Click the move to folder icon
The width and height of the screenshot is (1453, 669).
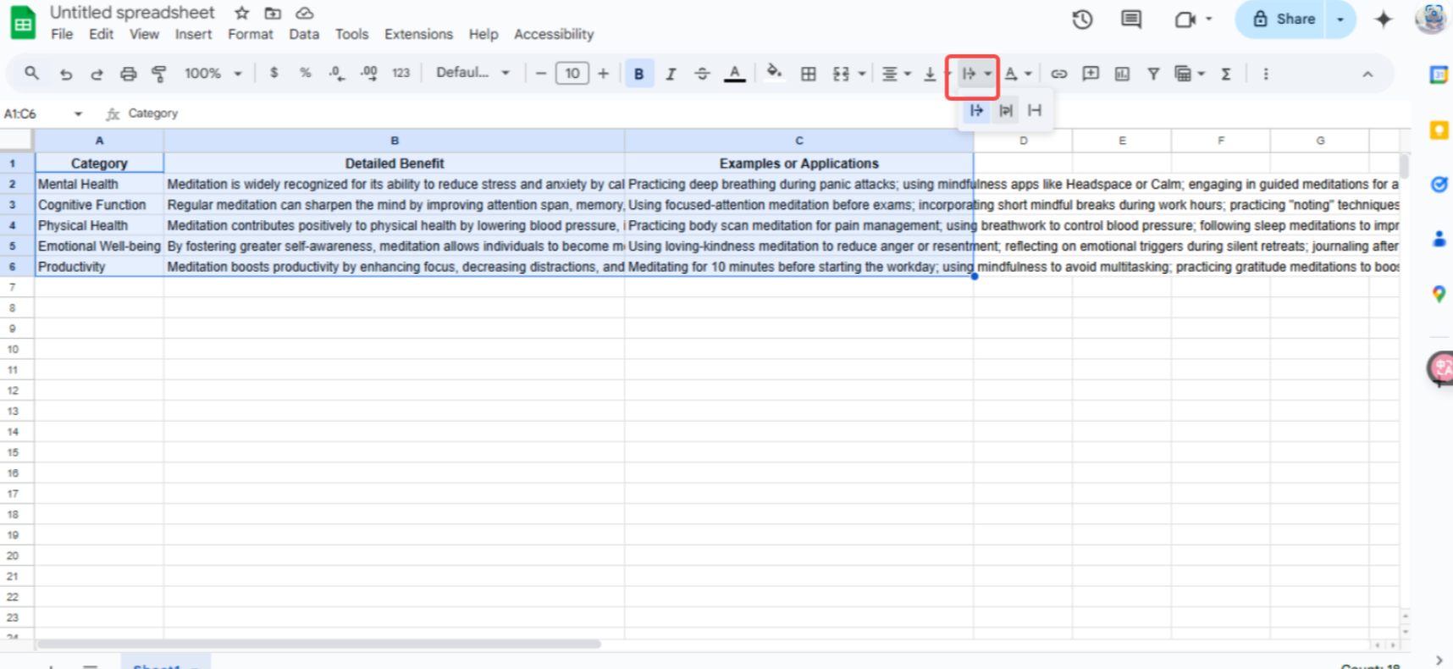(273, 13)
